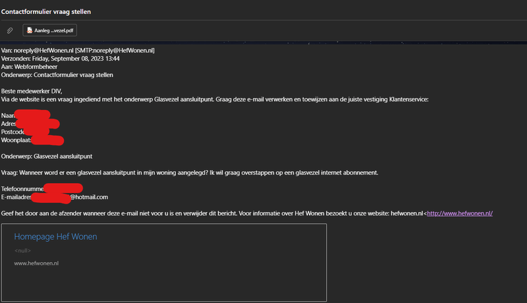The width and height of the screenshot is (527, 303).
Task: Click the Homepage Hef Wonen preview title
Action: [55, 237]
